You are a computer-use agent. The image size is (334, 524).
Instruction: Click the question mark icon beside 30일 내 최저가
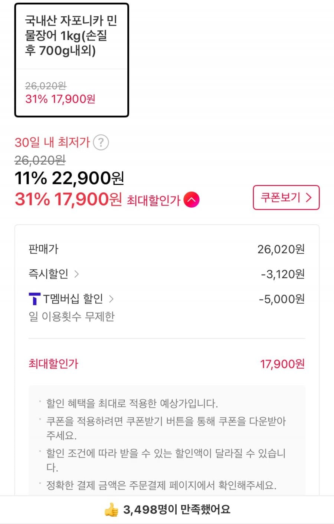tap(101, 142)
